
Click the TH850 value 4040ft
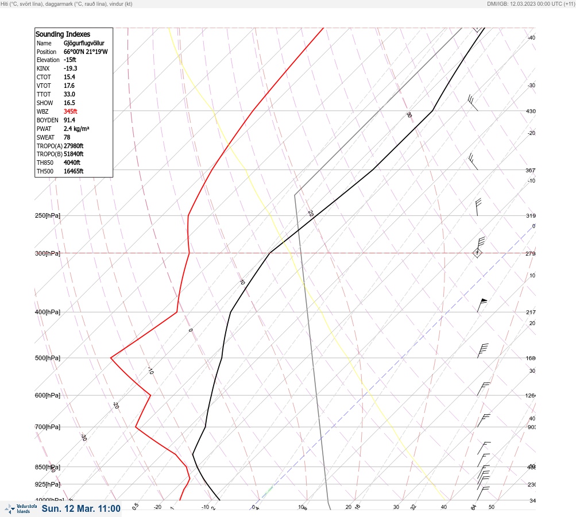point(72,163)
